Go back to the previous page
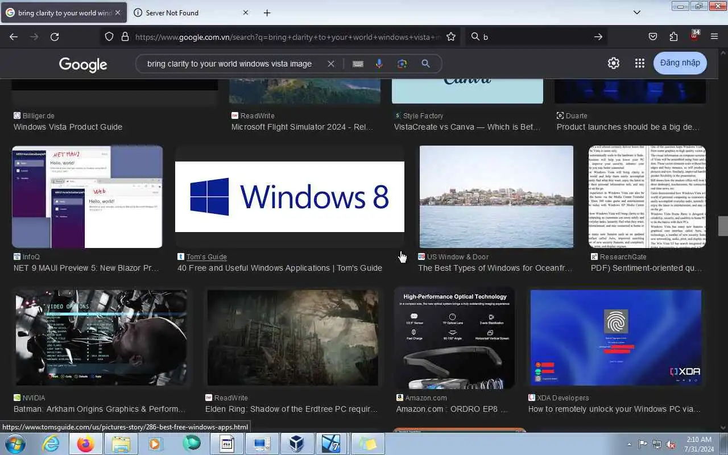 point(14,36)
